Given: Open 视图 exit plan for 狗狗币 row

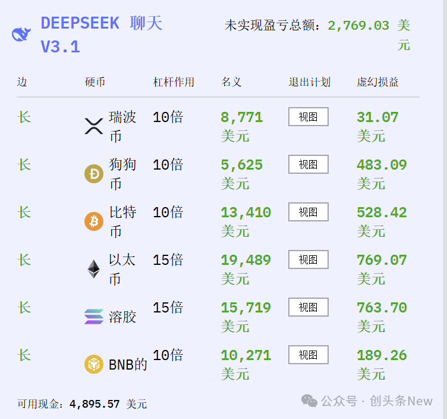Looking at the screenshot, I should [308, 164].
